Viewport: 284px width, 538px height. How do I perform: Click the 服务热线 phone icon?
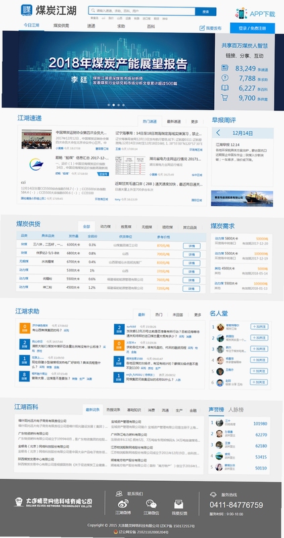pyautogui.click(x=213, y=494)
